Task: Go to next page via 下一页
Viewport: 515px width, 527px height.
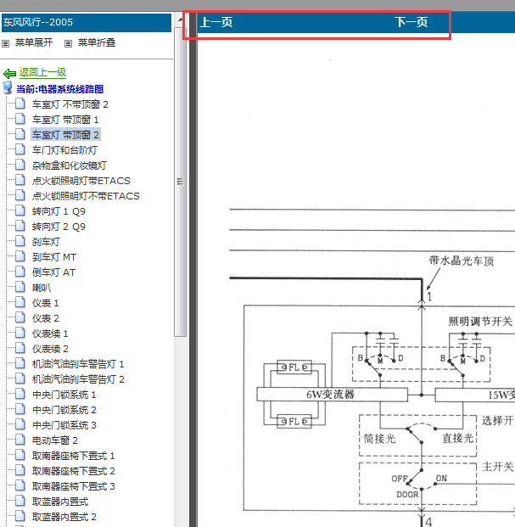Action: pyautogui.click(x=411, y=22)
